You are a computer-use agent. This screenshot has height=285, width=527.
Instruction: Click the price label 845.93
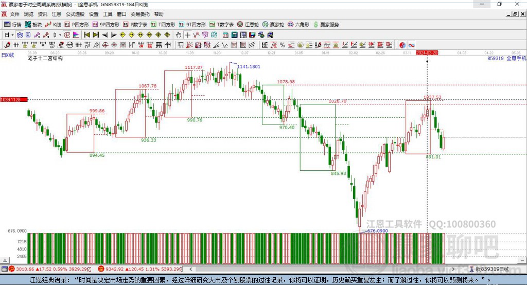[x=338, y=173]
